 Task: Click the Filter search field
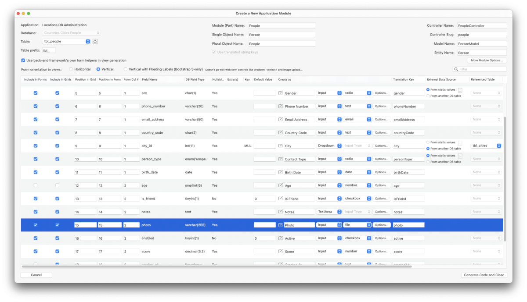pos(482,69)
